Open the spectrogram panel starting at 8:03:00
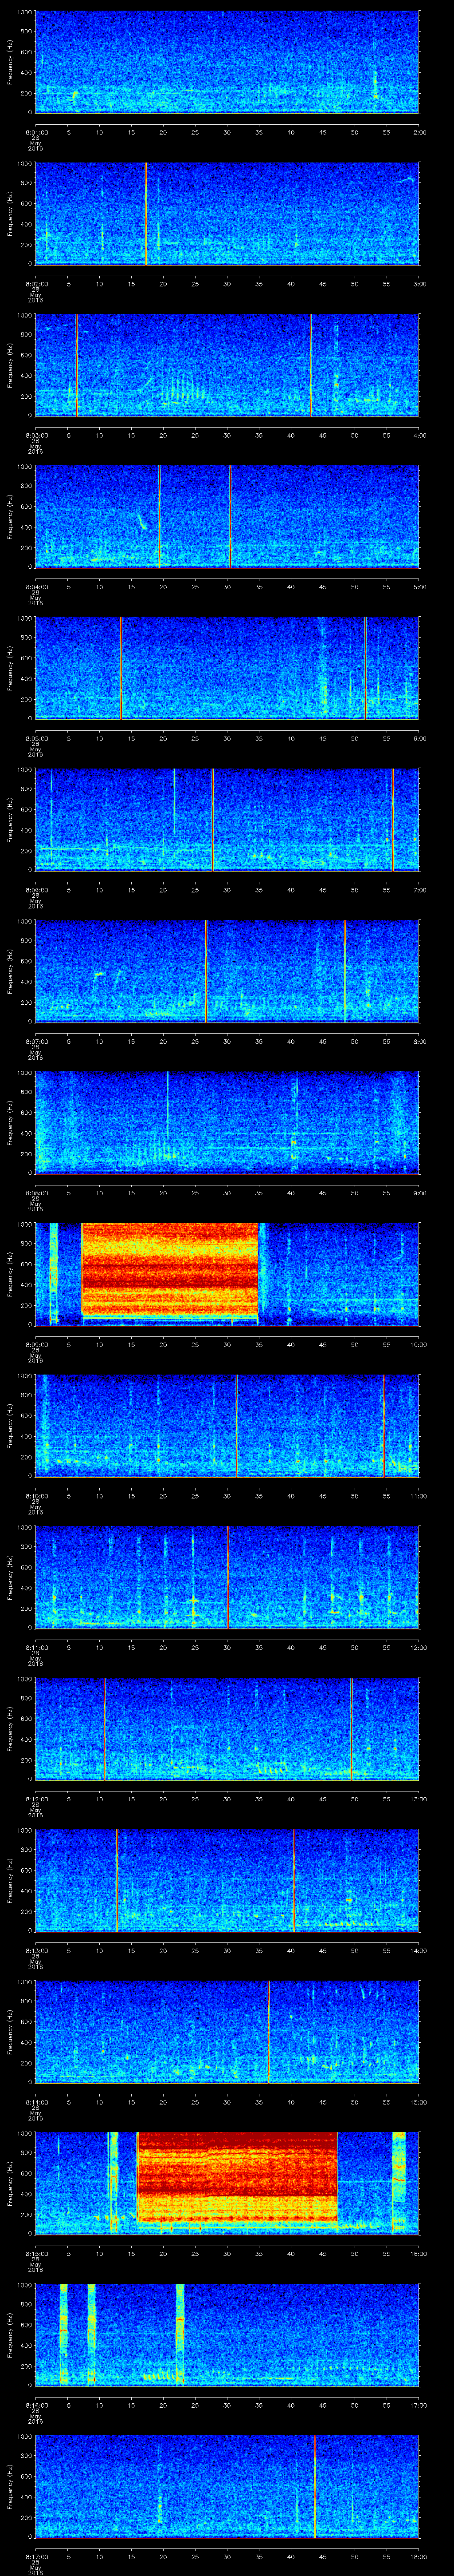 [227, 365]
